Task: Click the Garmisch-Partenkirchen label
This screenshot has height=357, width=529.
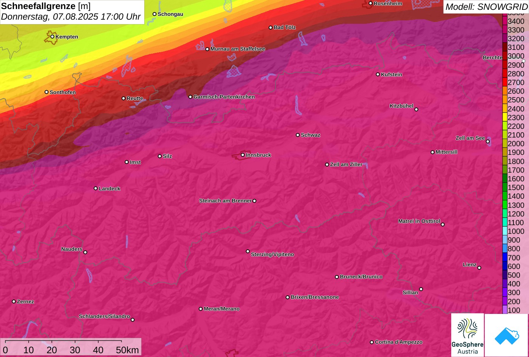Action: point(224,97)
